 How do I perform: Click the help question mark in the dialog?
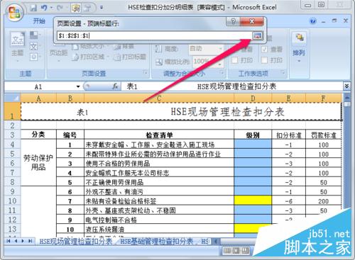(233, 22)
